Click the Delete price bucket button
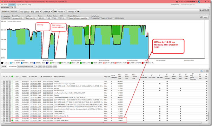212x126 pixels. pyautogui.click(x=55, y=66)
